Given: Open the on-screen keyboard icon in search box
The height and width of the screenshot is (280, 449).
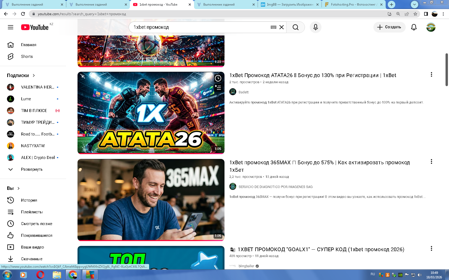Looking at the screenshot, I should click(273, 27).
